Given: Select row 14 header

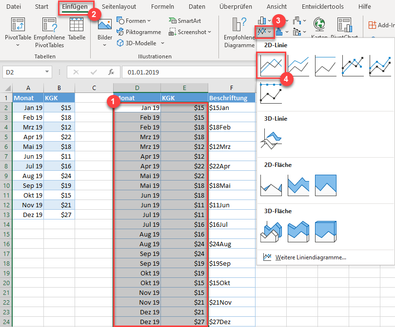Looking at the screenshot, I should coord(6,224).
